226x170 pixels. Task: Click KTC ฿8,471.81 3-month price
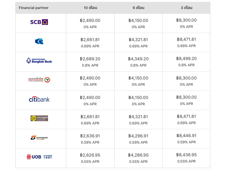tap(186, 39)
